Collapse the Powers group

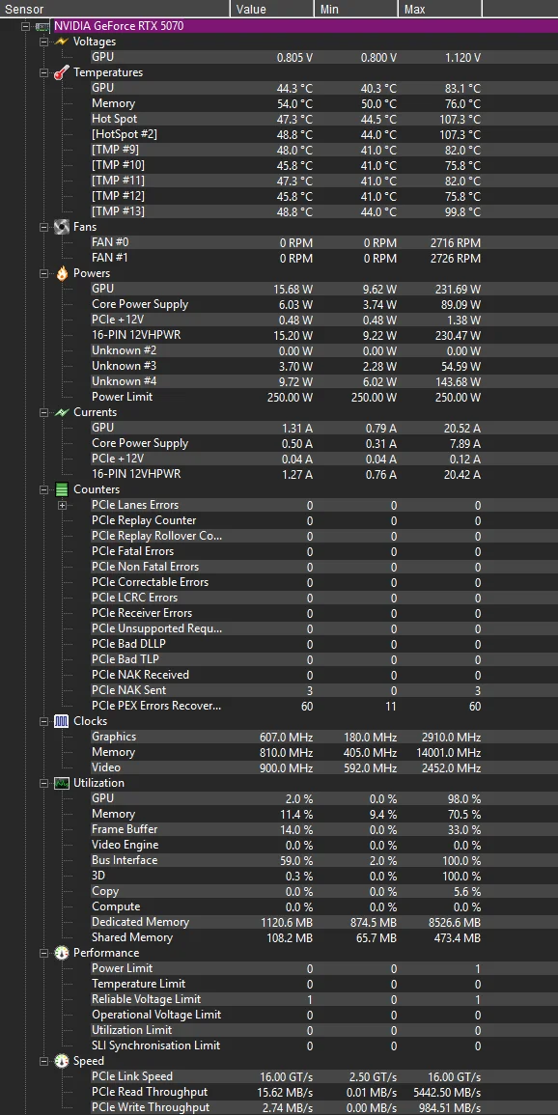pos(44,273)
